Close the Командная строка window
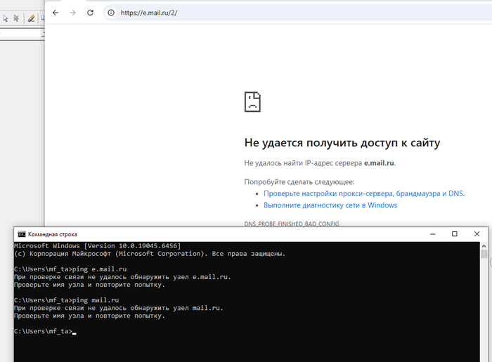 (477, 234)
